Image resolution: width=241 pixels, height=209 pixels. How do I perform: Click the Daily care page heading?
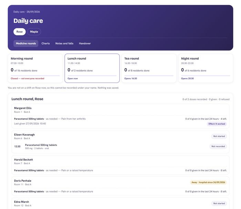[x=28, y=21]
